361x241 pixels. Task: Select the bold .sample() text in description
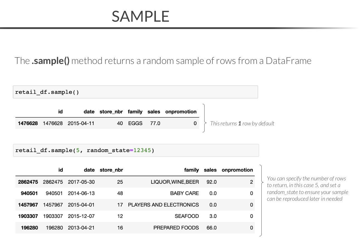(50, 61)
